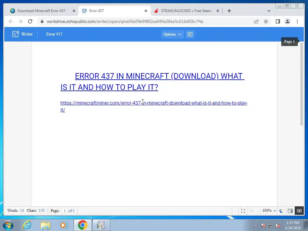308x231 pixels.
Task: Open a new browser tab
Action: tap(229, 11)
